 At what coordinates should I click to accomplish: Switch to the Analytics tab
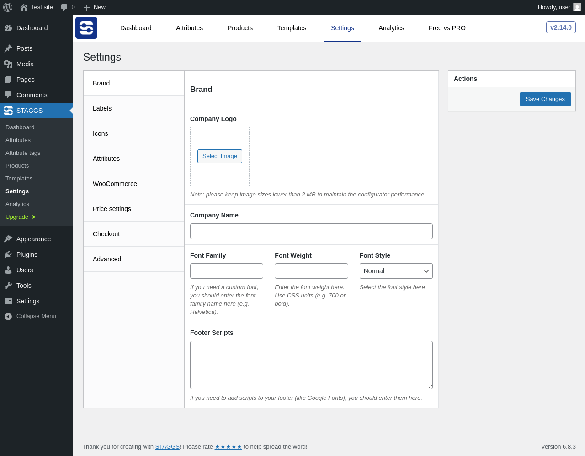391,28
